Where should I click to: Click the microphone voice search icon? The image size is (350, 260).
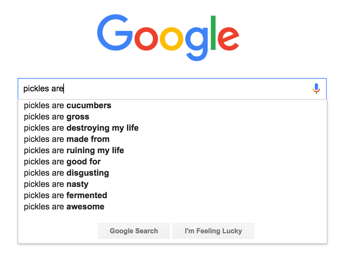[x=316, y=89]
